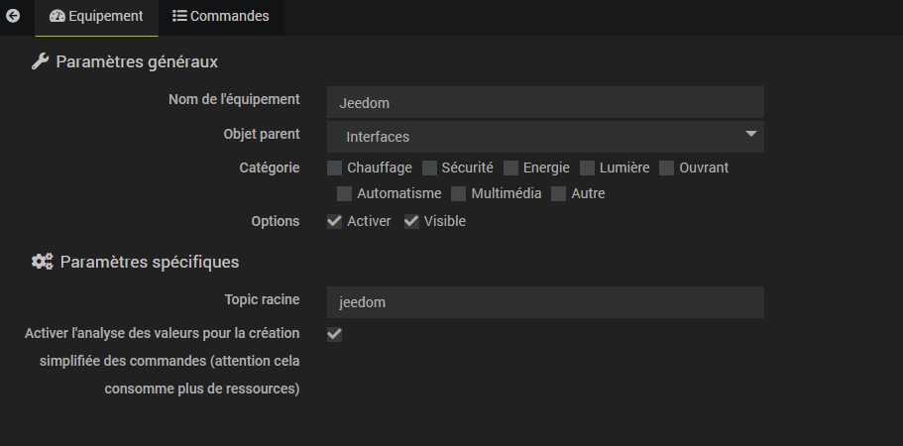The image size is (903, 446).
Task: Tick the Multimédia category checkbox
Action: click(x=458, y=194)
